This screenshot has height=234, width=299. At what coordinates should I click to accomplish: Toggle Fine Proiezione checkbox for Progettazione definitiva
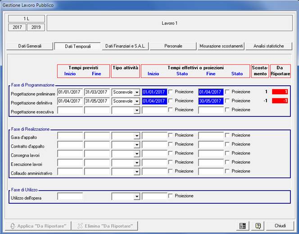[x=227, y=101]
